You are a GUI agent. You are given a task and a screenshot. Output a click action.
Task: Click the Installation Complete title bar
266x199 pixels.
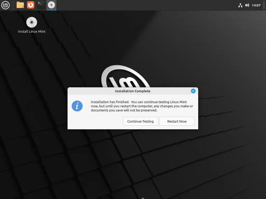pyautogui.click(x=133, y=91)
